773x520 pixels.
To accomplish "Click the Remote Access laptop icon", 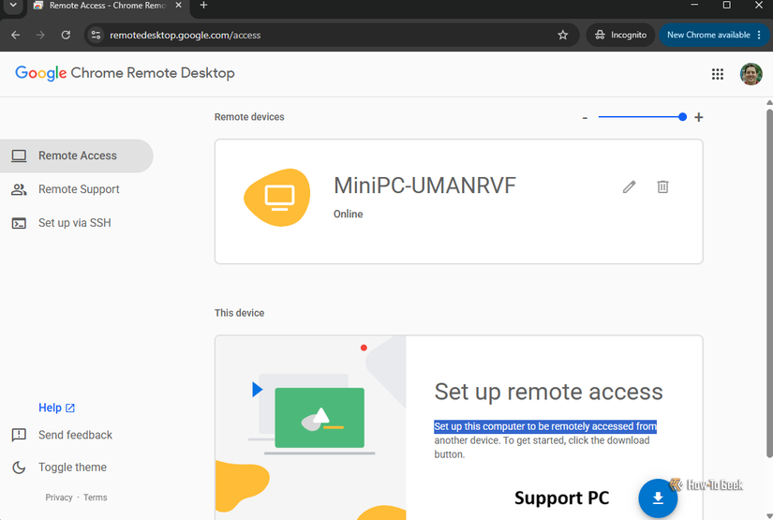I will (19, 156).
